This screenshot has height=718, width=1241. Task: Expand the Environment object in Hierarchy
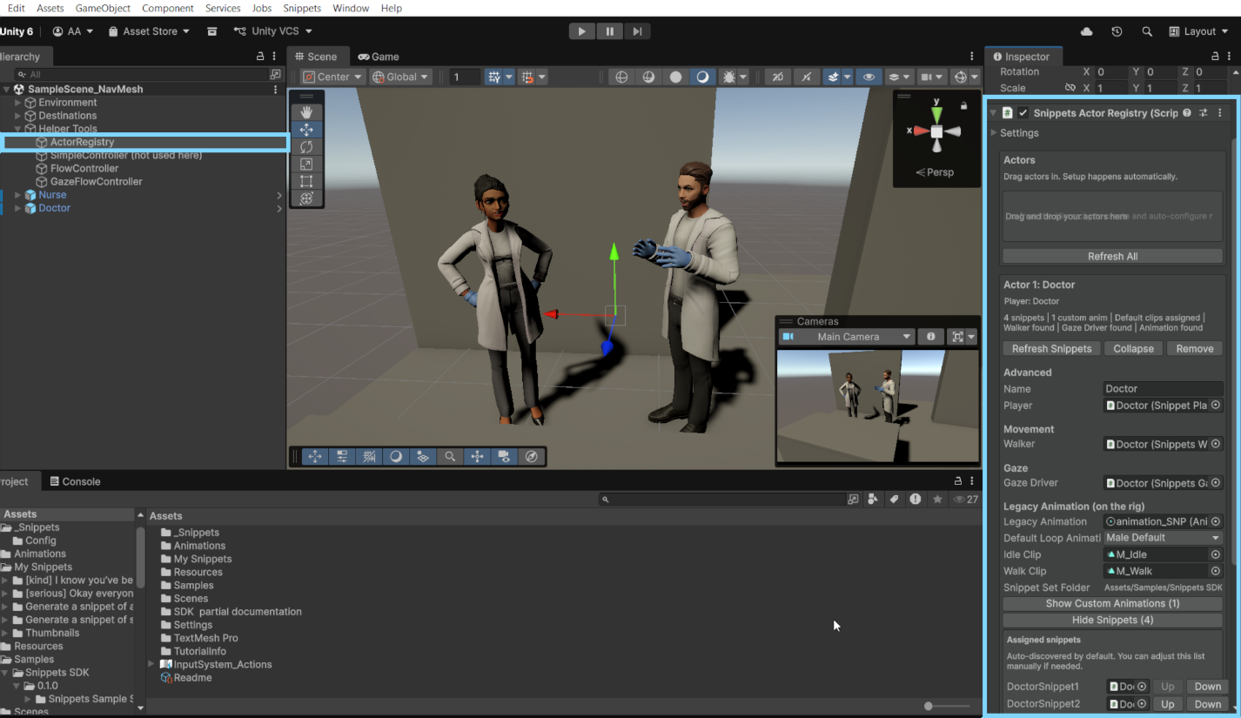coord(17,103)
